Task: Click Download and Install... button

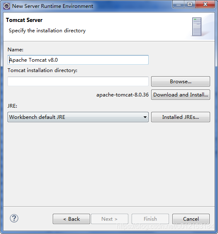Action: pos(181,94)
